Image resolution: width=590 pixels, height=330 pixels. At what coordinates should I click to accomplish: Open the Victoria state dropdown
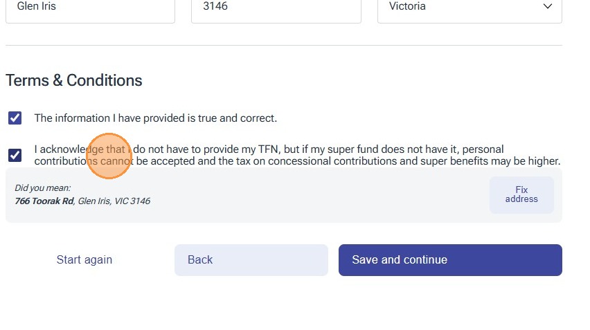[470, 8]
